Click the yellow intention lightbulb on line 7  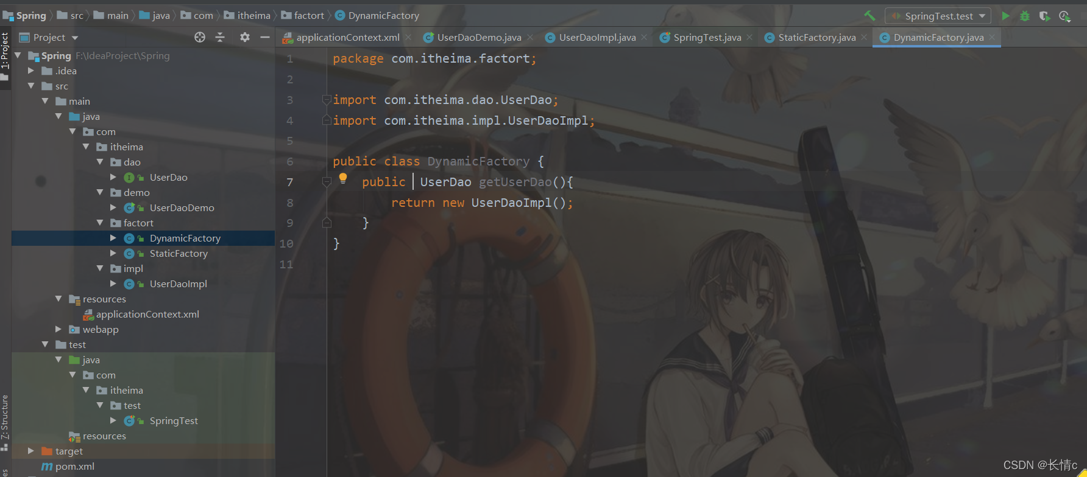(343, 178)
